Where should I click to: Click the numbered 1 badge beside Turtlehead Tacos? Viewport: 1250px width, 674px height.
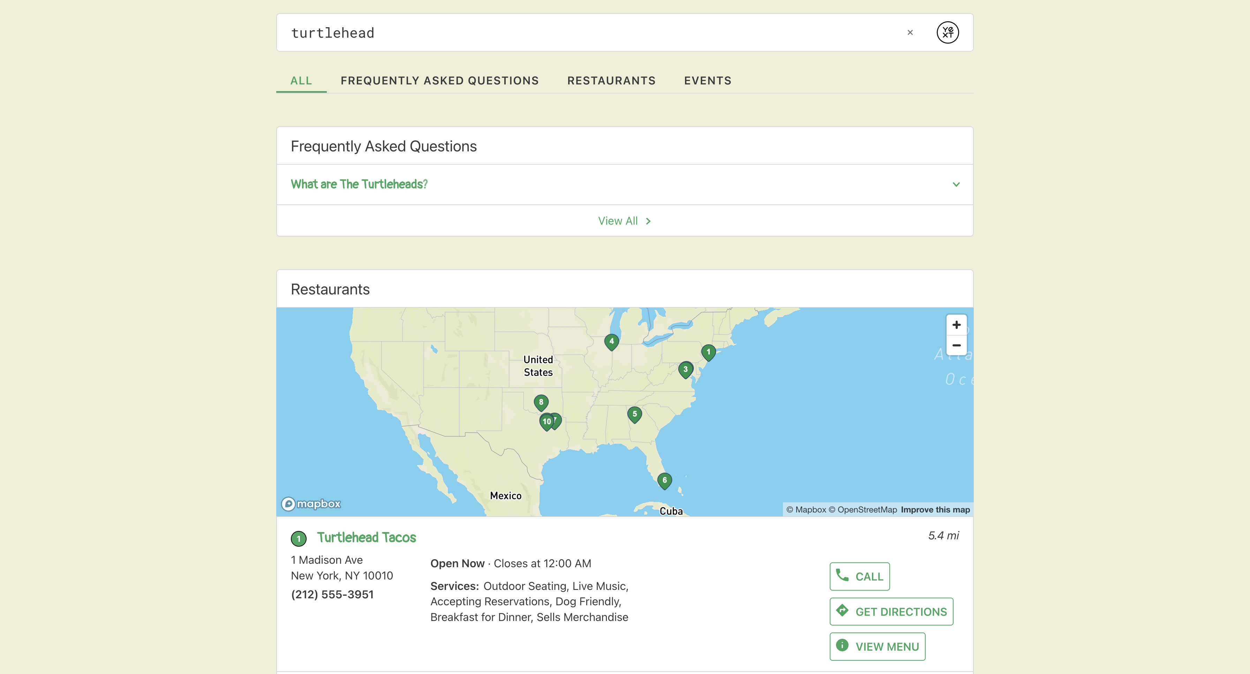click(x=299, y=539)
